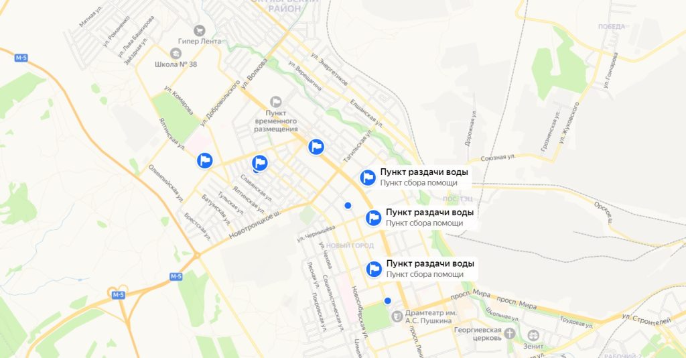Select the flag marker just above НОВЫЙ ГОРОД
Viewport: 686px width, 358px height.
tap(373, 217)
